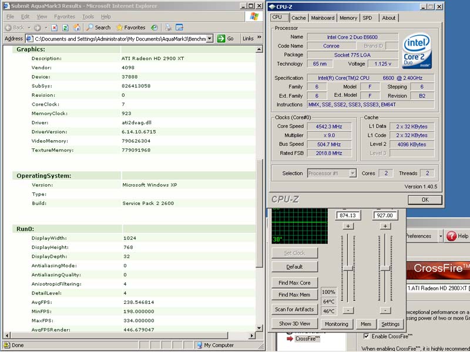Click the Mem button in ATITool
Screen dimensions: 470x352
point(365,324)
